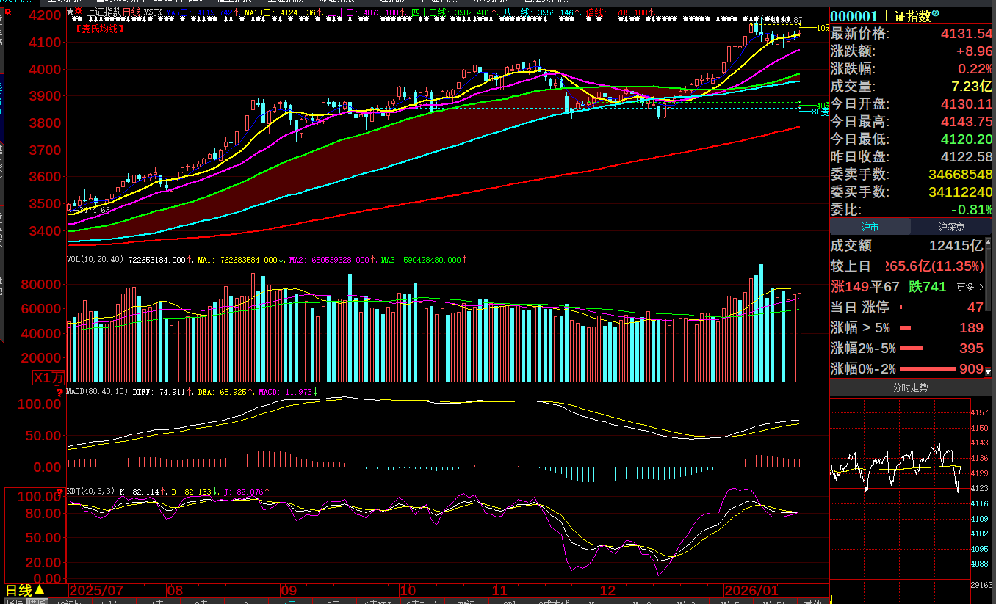Image resolution: width=996 pixels, height=604 pixels.
Task: Switch to the 沪市 tab
Action: pos(870,228)
